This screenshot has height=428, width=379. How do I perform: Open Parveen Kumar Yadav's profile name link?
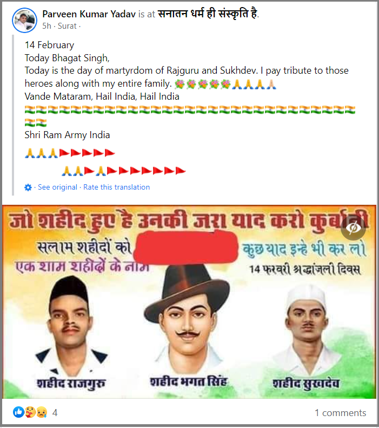point(89,14)
